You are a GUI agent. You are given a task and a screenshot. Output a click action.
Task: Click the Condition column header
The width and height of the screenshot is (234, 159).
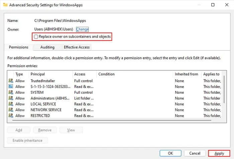(106, 74)
